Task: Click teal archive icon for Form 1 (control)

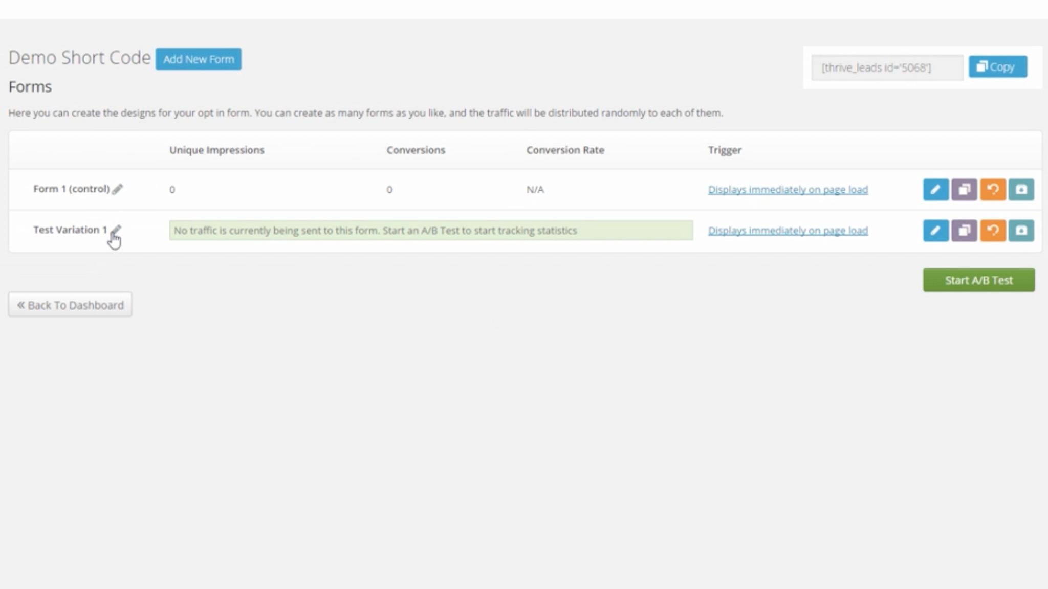Action: click(x=1021, y=190)
